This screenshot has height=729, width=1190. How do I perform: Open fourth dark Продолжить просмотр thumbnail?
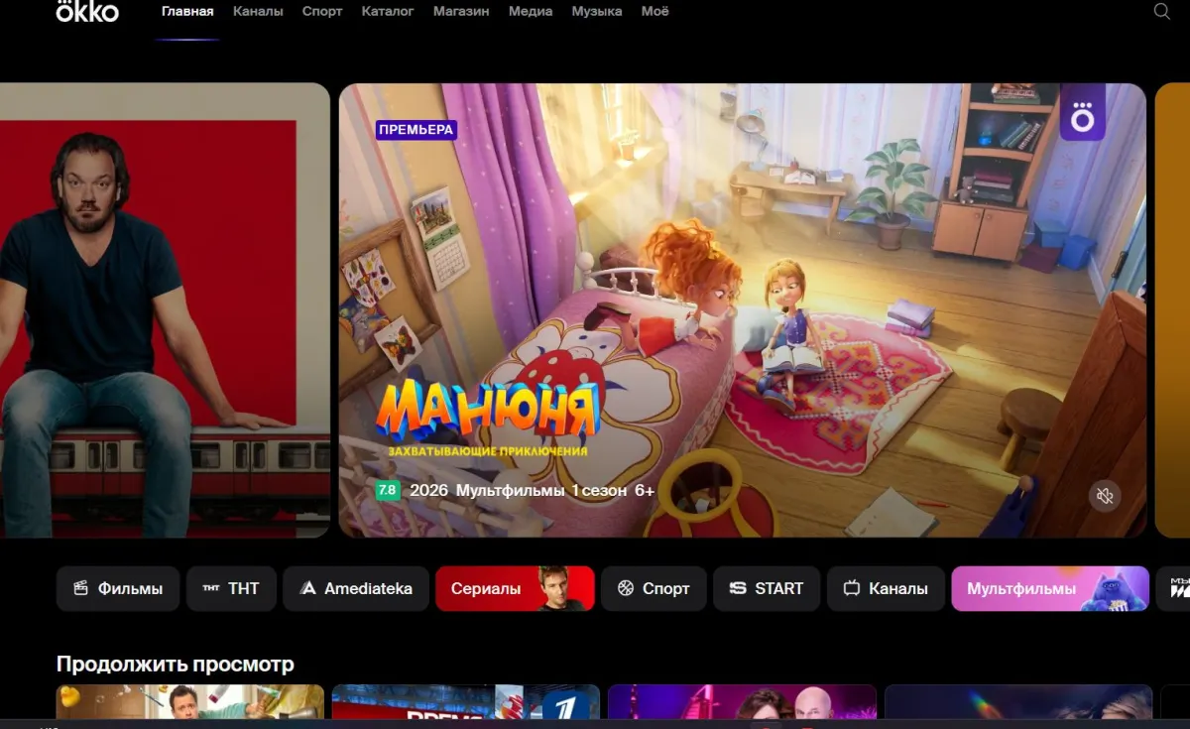coord(1018,701)
